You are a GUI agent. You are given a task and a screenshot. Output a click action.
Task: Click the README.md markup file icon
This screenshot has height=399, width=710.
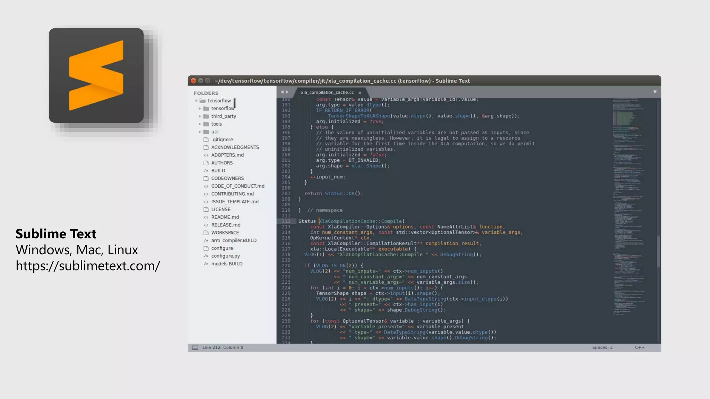point(206,217)
